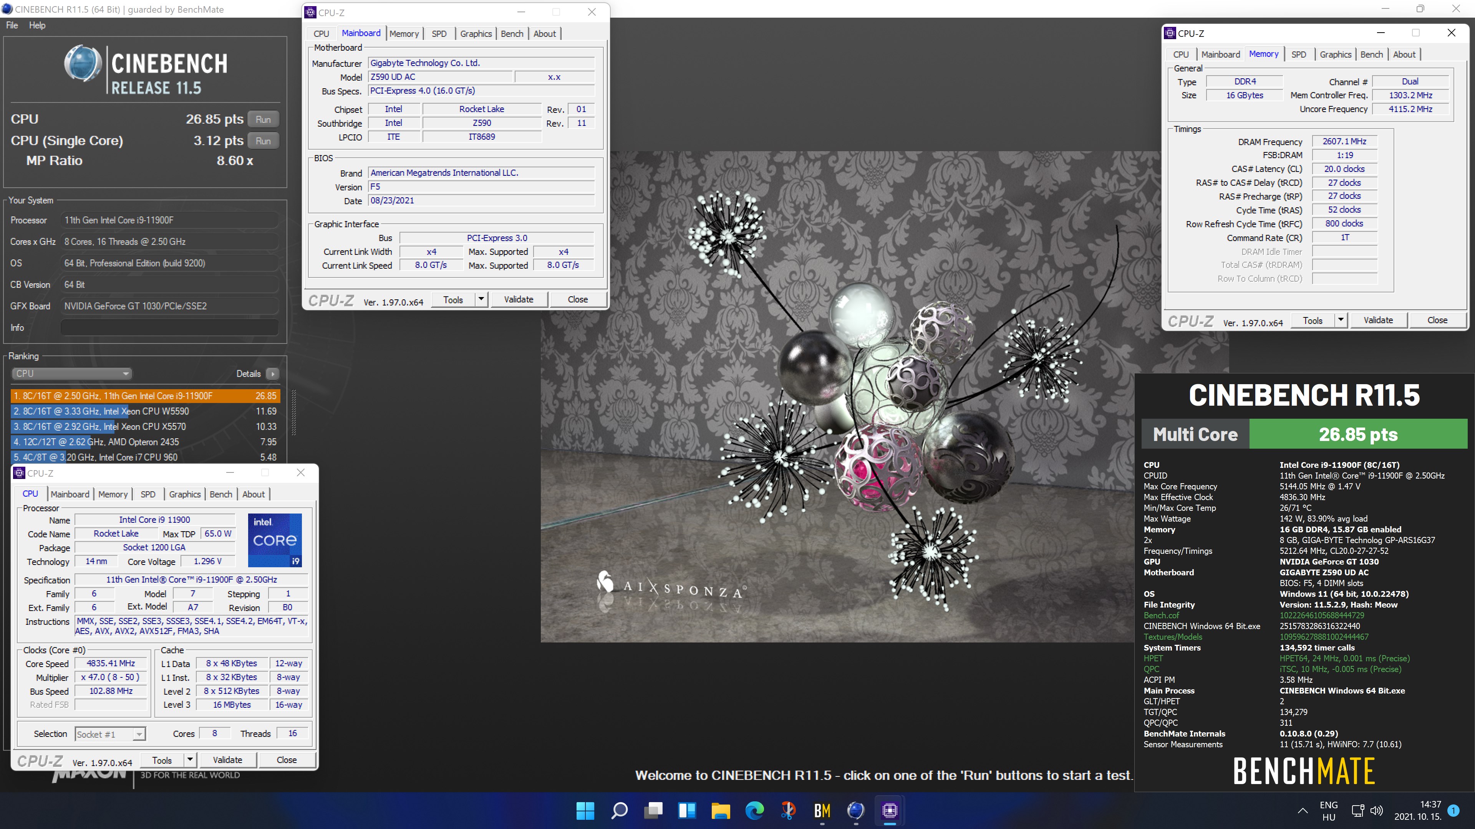Open the pinned screenshot tool in taskbar

tap(788, 810)
